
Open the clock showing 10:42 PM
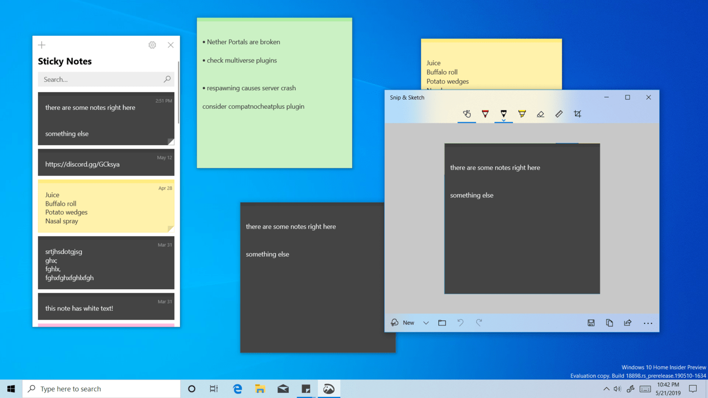pos(668,389)
